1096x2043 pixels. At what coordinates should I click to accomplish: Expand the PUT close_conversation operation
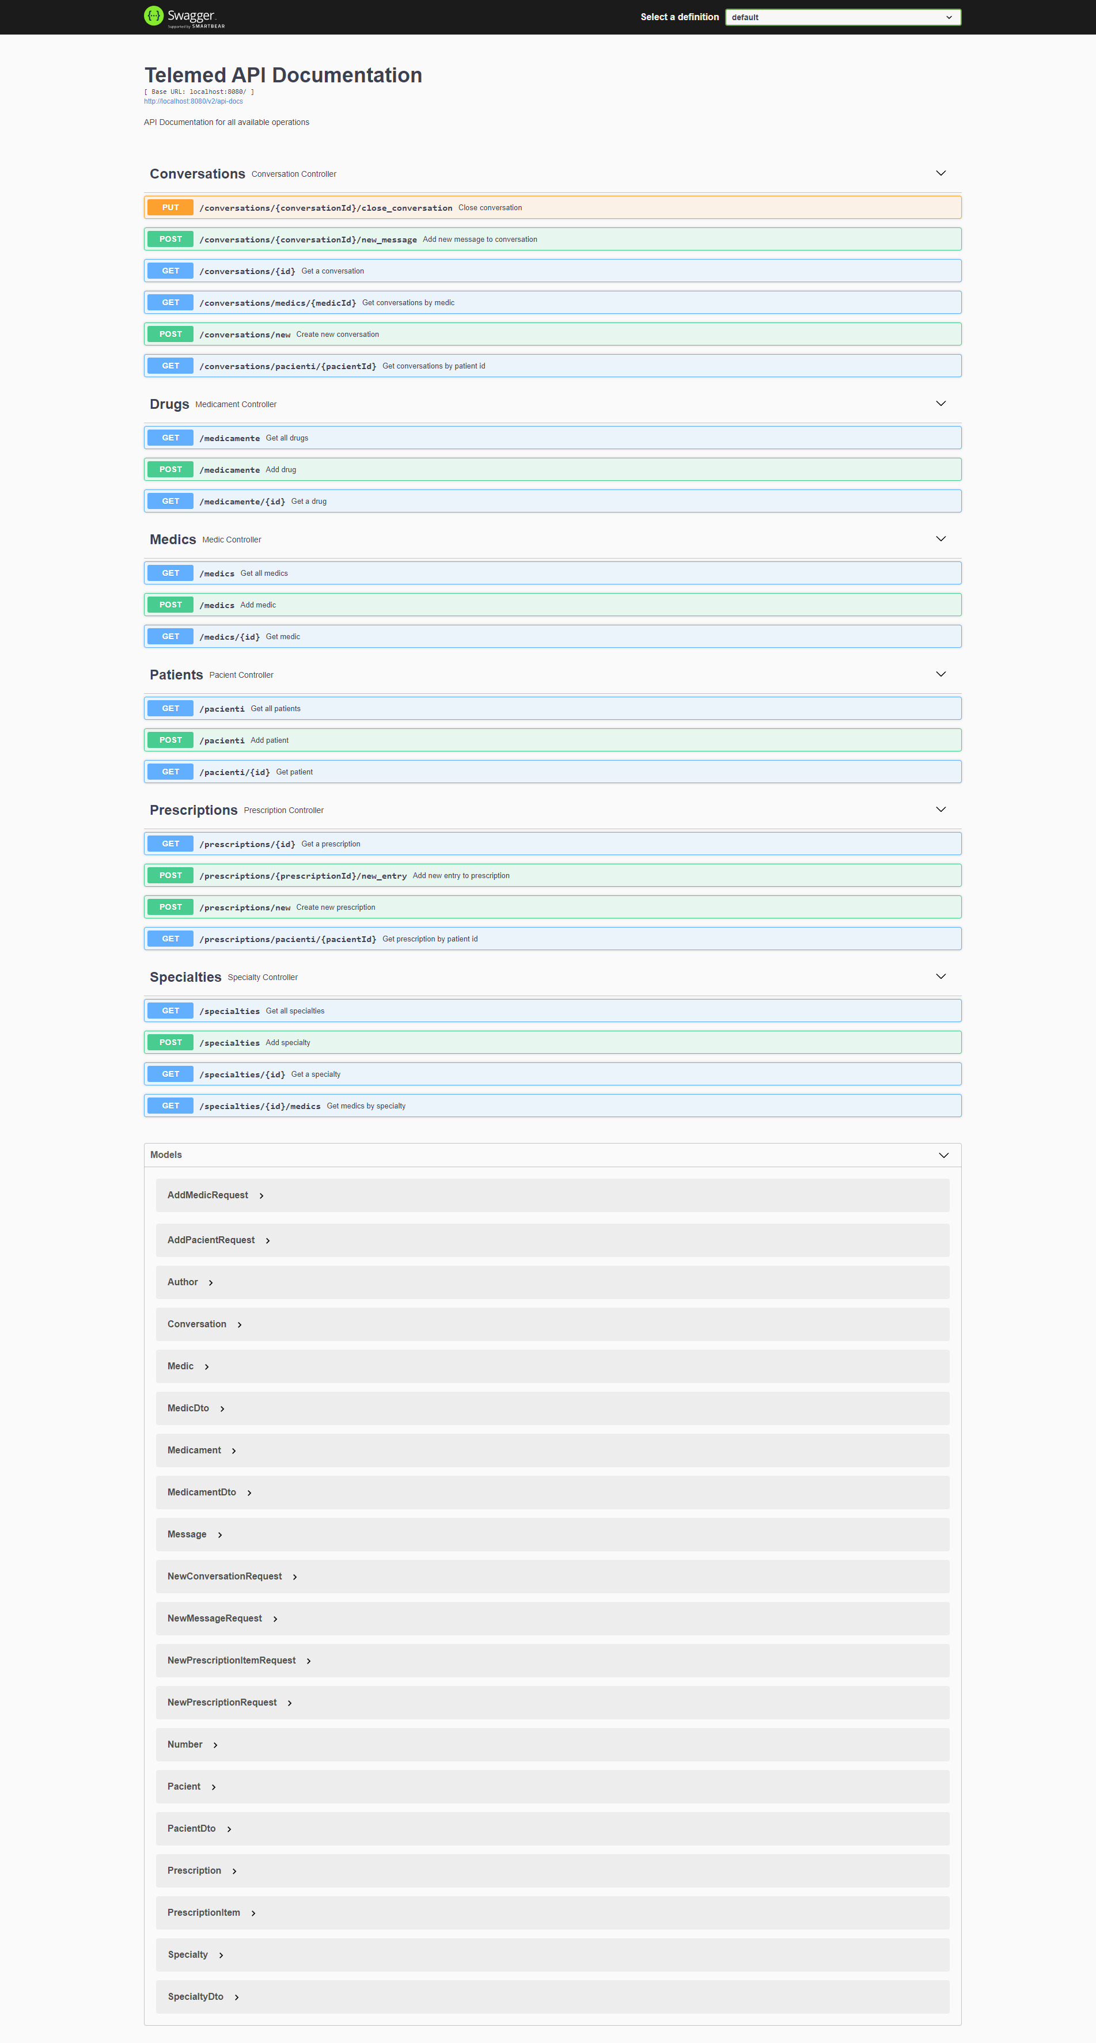(x=553, y=207)
